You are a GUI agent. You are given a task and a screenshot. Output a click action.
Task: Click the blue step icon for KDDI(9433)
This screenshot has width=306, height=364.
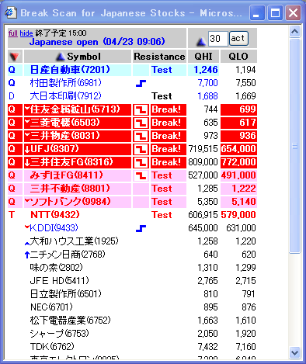click(141, 228)
